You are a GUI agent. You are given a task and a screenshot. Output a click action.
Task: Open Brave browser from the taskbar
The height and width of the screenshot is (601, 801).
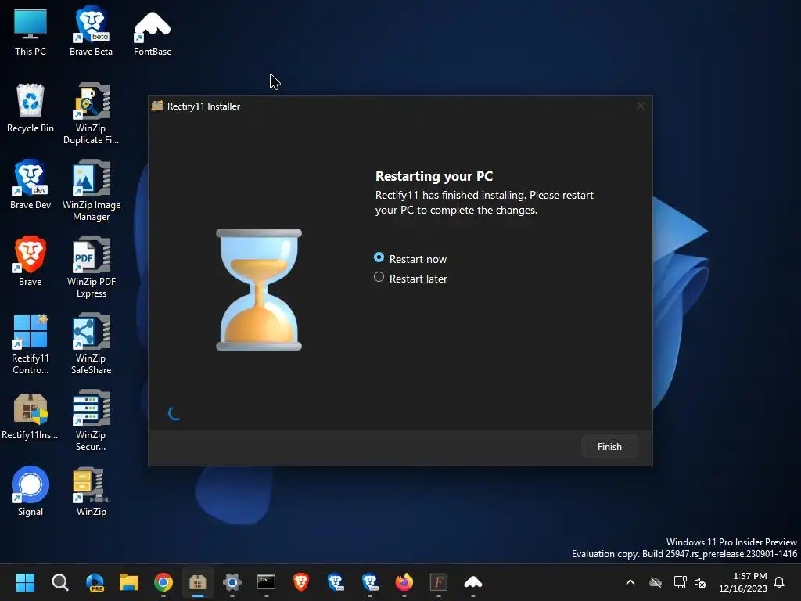click(x=301, y=582)
